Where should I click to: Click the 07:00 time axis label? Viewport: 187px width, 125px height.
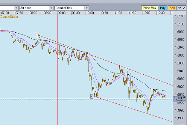click(x=5, y=13)
